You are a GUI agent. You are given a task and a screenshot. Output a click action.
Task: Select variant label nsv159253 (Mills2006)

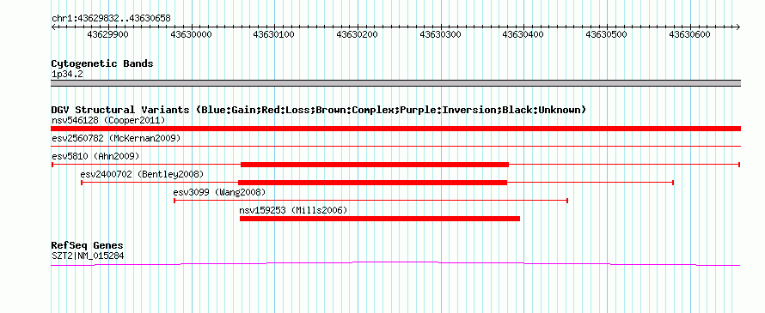tap(293, 210)
